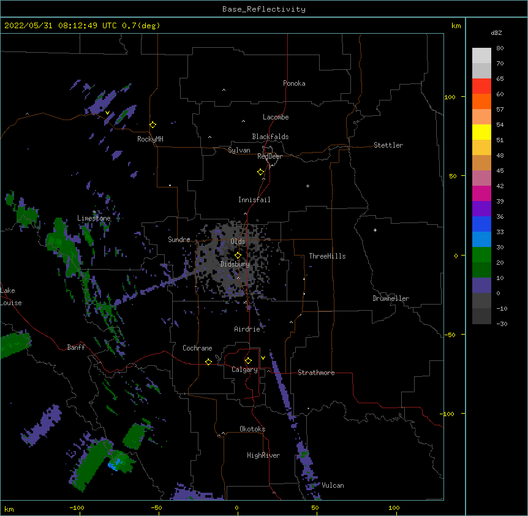The image size is (528, 516).
Task: Select the slate purple 10 dBZ legend swatch
Action: click(x=481, y=286)
